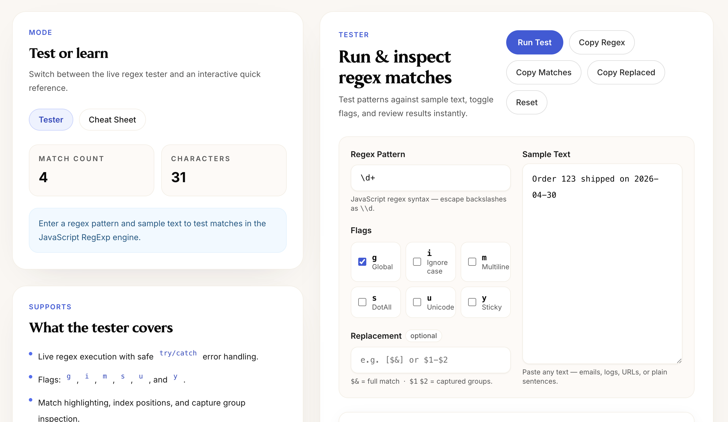
Task: Click the 'JavaScript regex syntax' helper note
Action: click(428, 204)
